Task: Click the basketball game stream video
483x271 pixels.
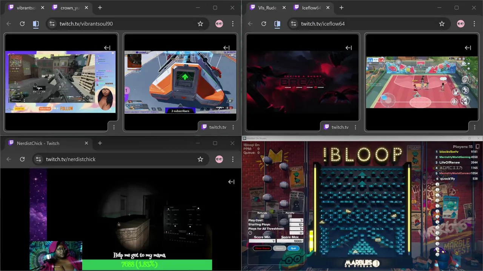Action: point(422,82)
